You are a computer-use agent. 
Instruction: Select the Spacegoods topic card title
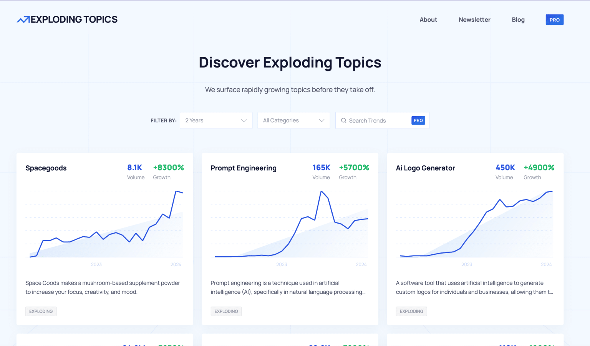(x=46, y=168)
